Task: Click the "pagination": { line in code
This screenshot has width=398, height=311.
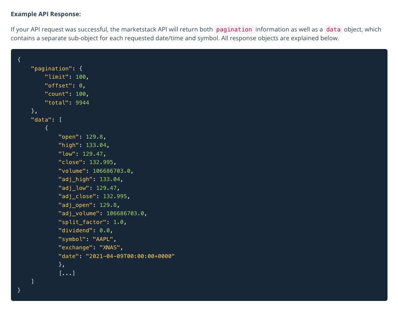Action: click(56, 69)
